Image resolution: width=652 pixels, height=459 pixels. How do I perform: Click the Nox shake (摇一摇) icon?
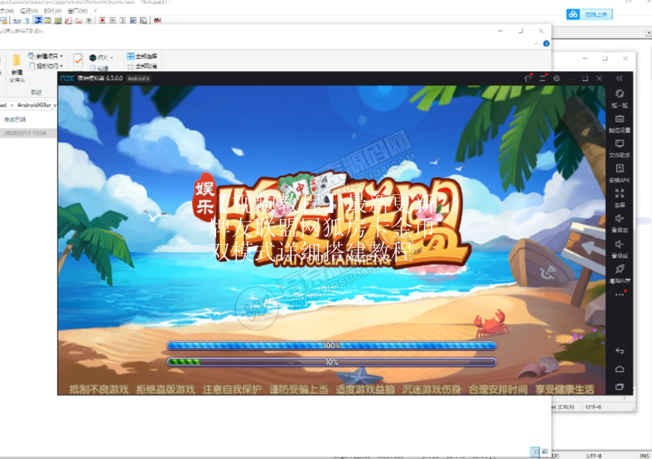pyautogui.click(x=619, y=95)
